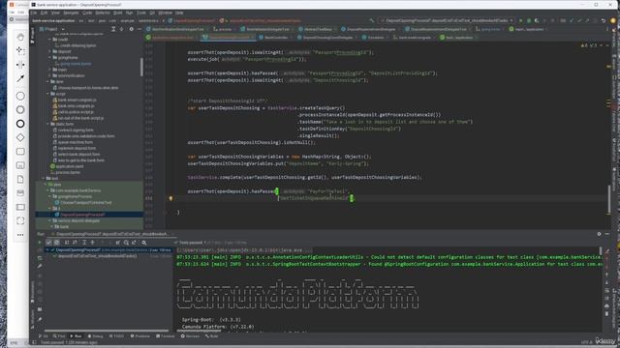Open the Project view dropdown
620x348 pixels.
(52, 29)
